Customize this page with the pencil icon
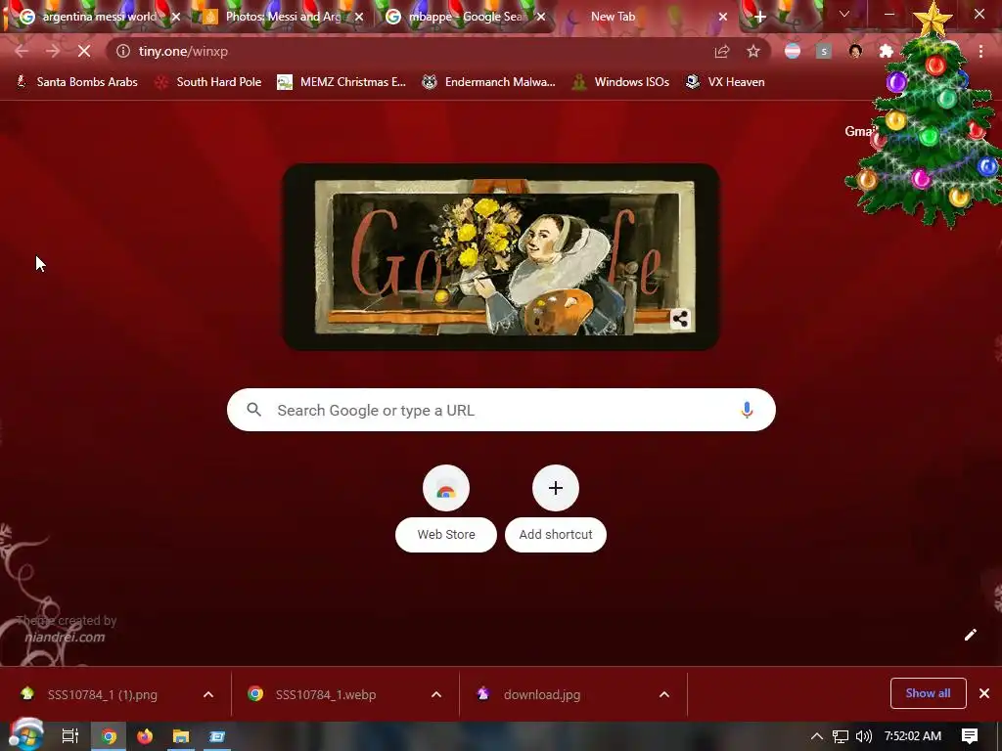1002x751 pixels. point(970,634)
